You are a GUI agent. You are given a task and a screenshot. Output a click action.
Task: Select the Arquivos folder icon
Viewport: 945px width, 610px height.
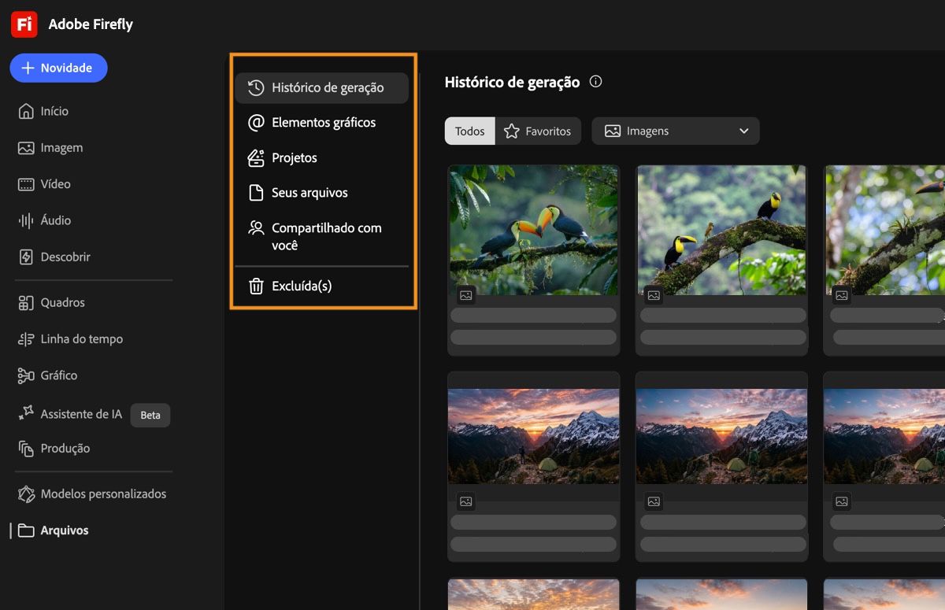tap(26, 531)
